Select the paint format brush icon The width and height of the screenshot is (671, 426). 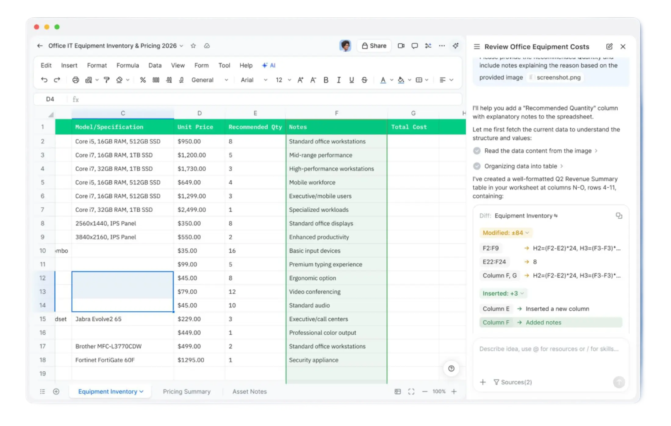106,80
